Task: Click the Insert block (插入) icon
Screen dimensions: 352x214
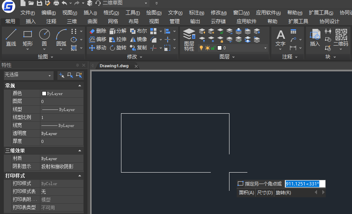Action: 315,38
